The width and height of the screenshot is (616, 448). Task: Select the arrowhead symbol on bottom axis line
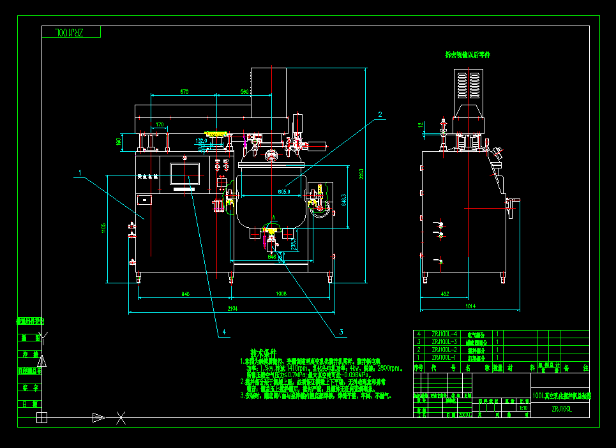coord(98,418)
